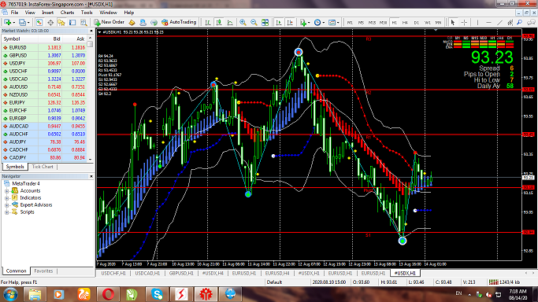Tile chart windows icon
This screenshot has width=538, height=302.
pyautogui.click(x=265, y=22)
